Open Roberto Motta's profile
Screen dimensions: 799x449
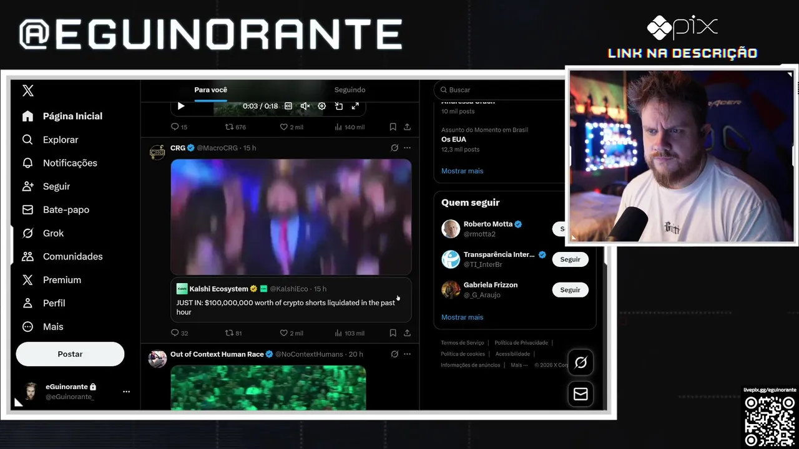pyautogui.click(x=488, y=224)
